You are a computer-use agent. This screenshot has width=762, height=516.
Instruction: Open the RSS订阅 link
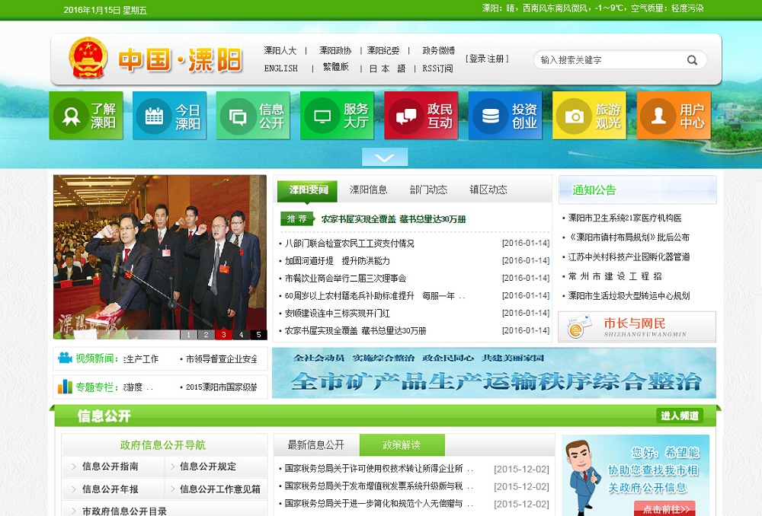(437, 68)
